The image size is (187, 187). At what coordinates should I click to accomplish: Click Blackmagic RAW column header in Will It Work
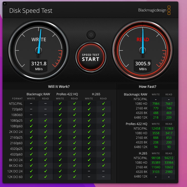pyautogui.click(x=38, y=94)
